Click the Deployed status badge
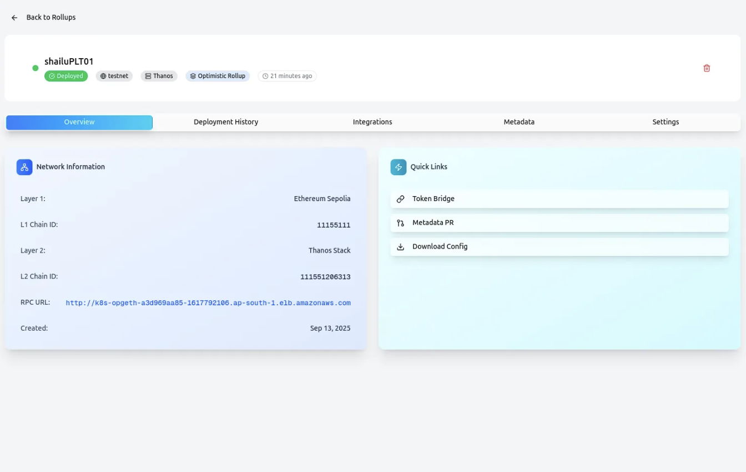The width and height of the screenshot is (746, 472). [x=66, y=76]
